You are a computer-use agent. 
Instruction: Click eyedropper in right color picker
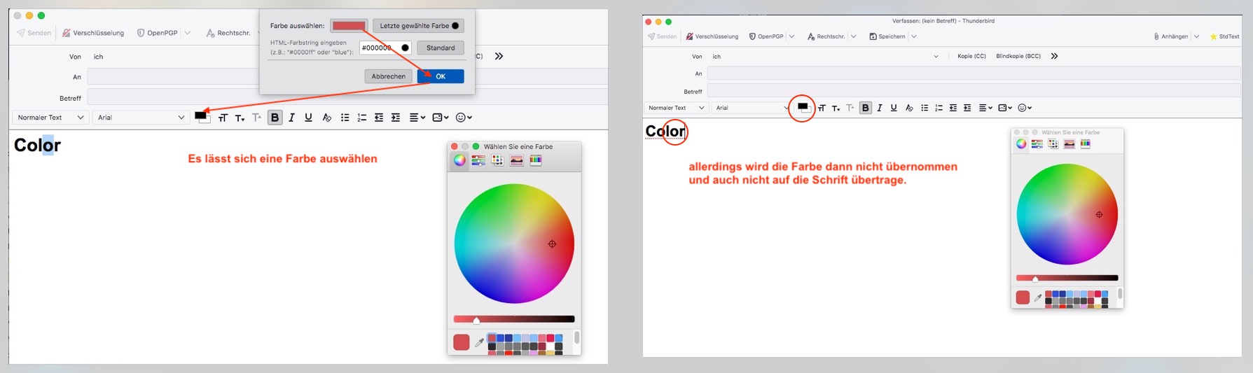(1038, 297)
